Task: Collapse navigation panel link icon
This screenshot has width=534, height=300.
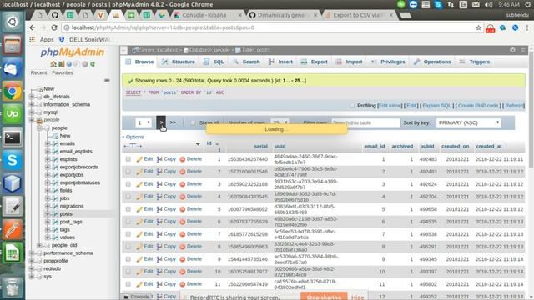Action: 107,80
